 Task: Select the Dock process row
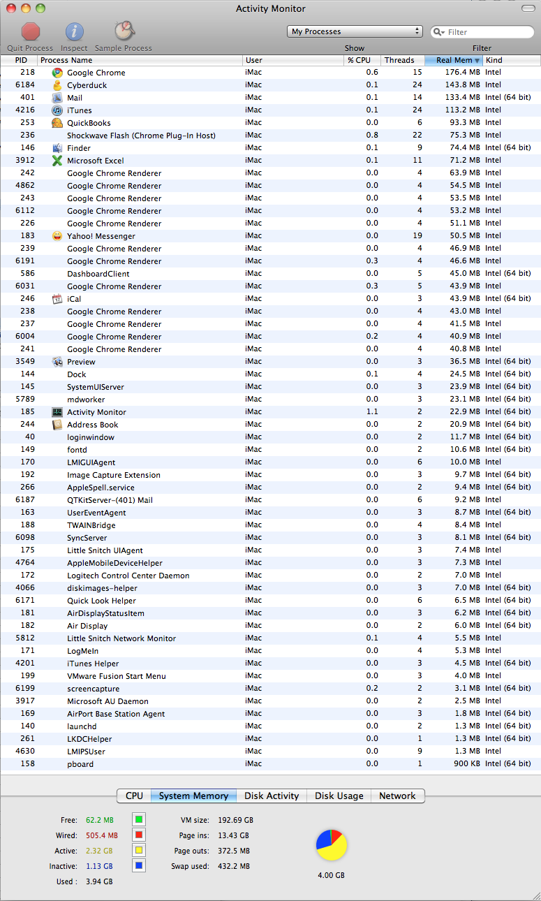(270, 374)
